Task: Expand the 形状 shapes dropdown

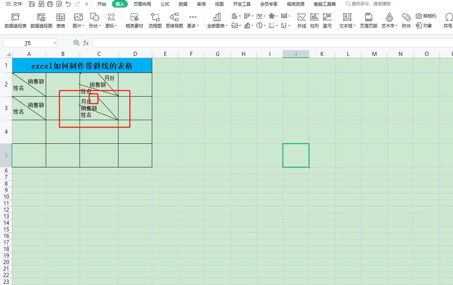Action: 95,26
